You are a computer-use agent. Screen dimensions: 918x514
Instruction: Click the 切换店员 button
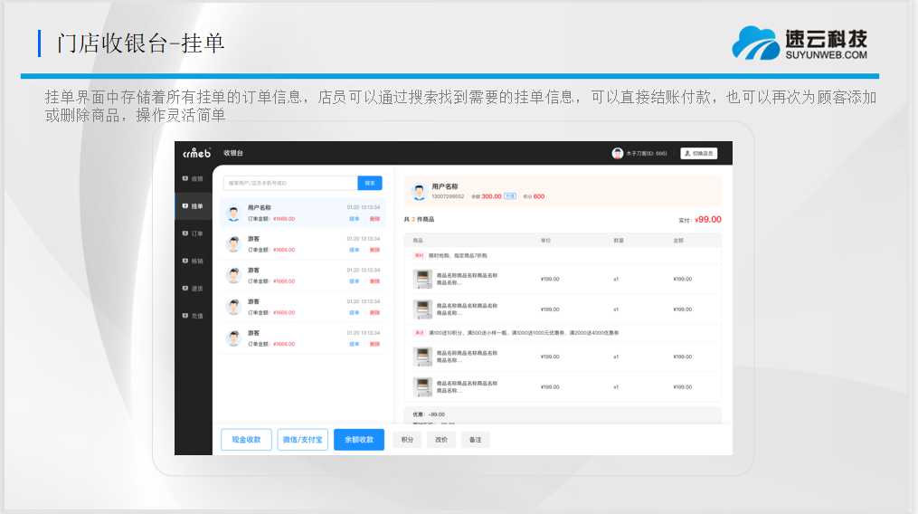click(x=698, y=153)
